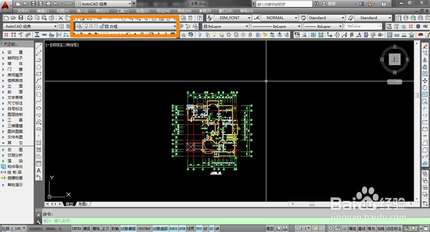Open the 编辑(E) menu
Image resolution: width=430 pixels, height=232 pixels.
(43, 11)
